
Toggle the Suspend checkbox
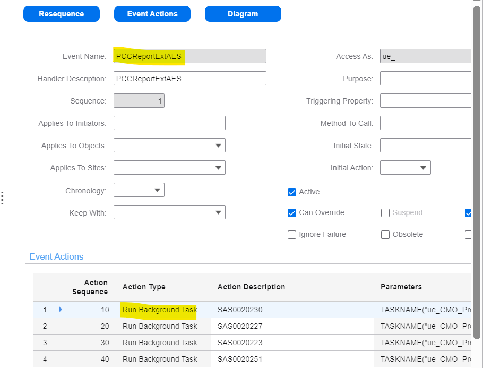(385, 212)
